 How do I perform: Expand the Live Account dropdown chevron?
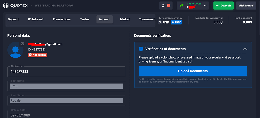coord(205,6)
